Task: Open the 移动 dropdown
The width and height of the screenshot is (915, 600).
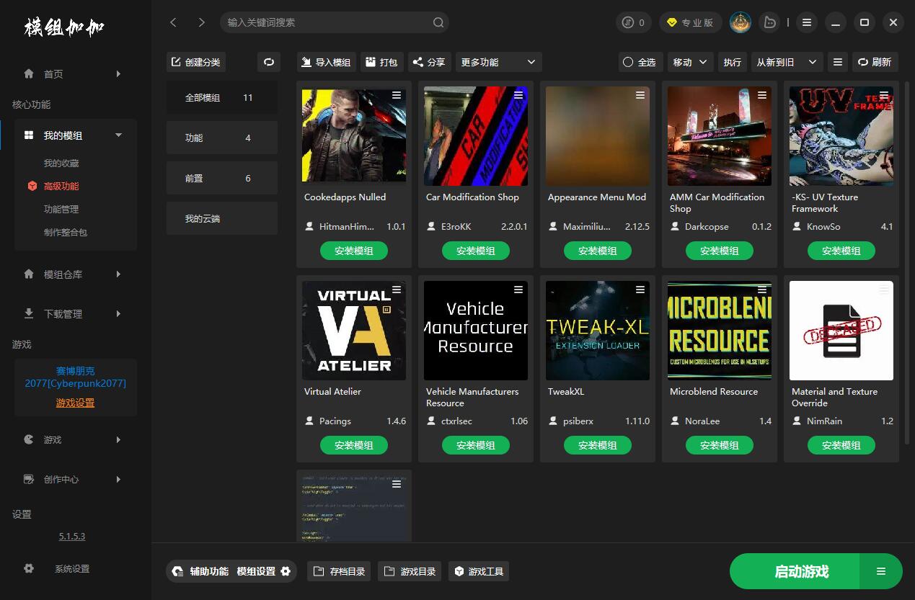Action: 689,62
